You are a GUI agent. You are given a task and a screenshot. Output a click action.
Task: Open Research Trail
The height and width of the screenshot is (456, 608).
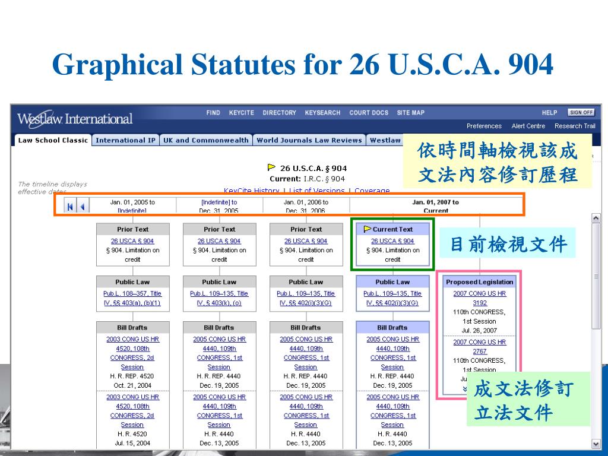coord(575,126)
